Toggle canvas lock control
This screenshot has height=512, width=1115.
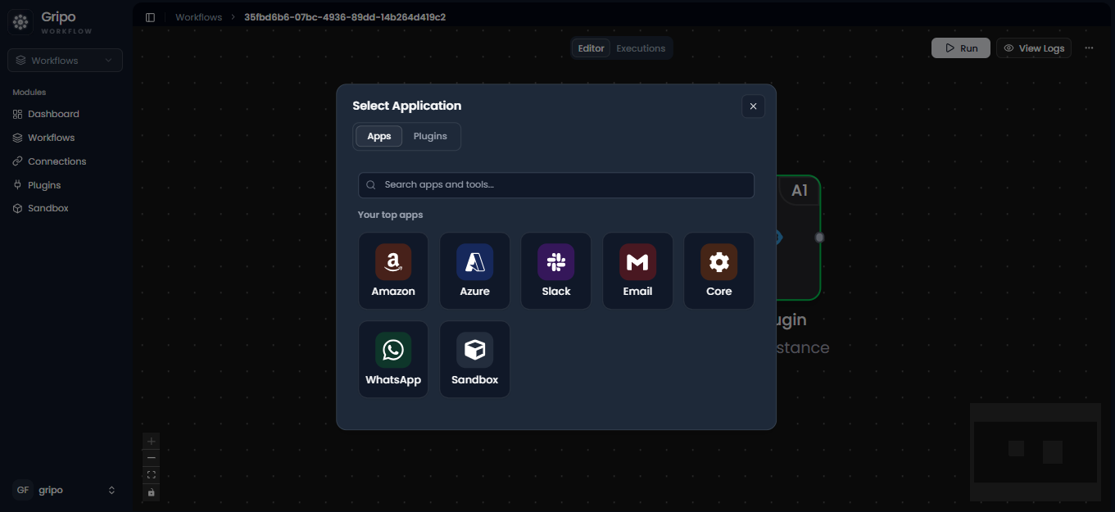tap(151, 492)
